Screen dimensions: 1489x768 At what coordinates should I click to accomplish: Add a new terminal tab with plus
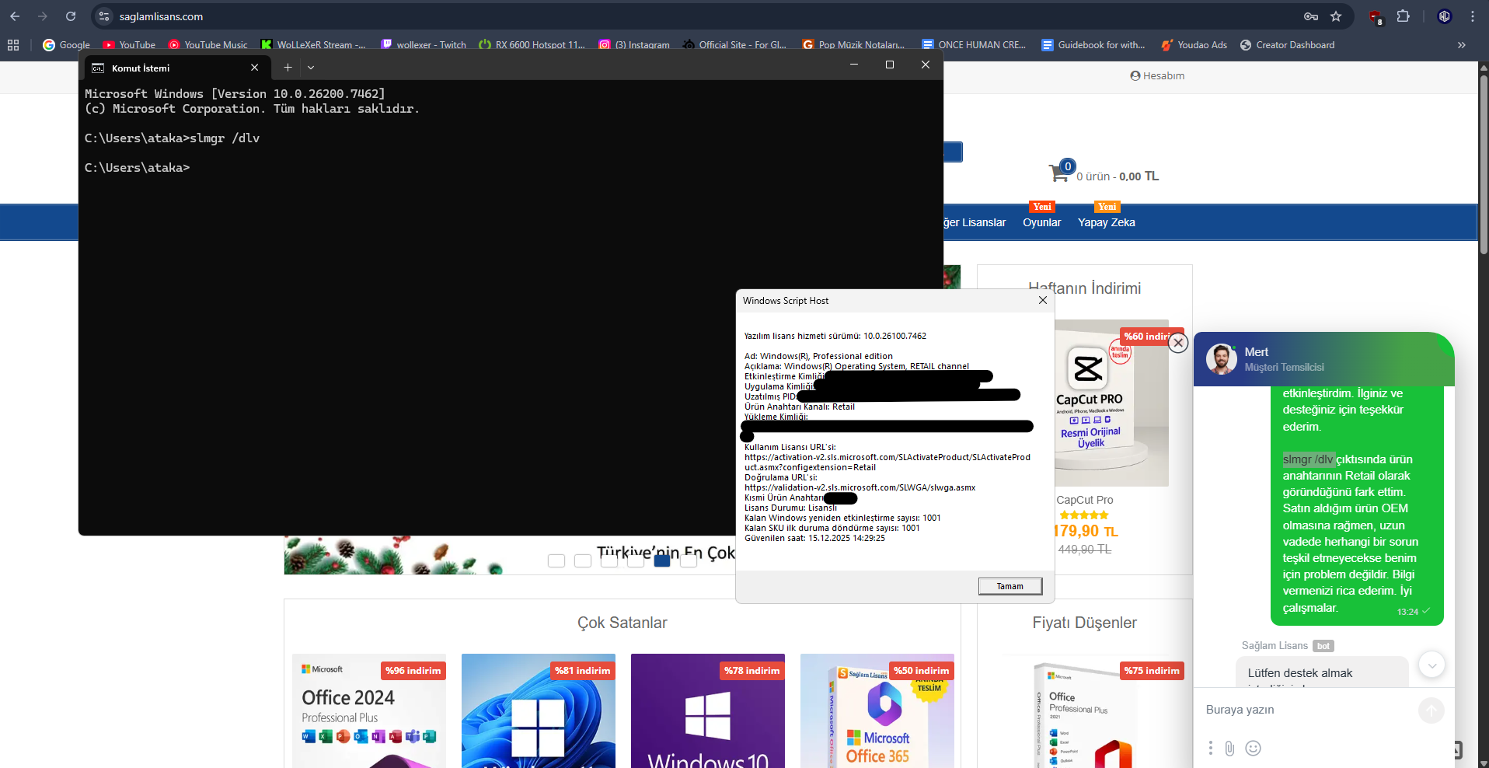coord(288,68)
